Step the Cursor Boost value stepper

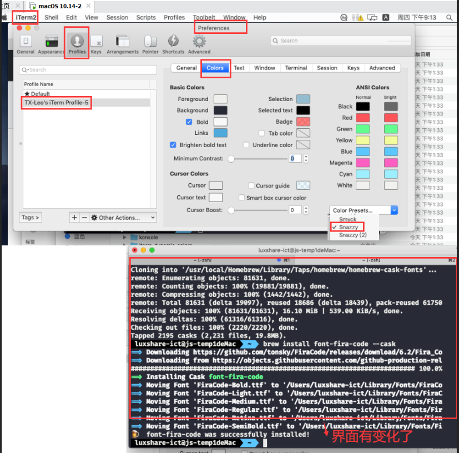click(306, 210)
